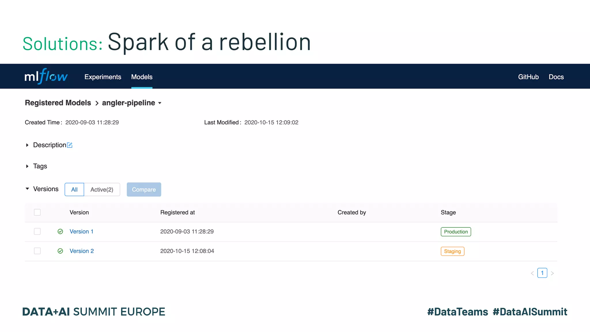Viewport: 590px width, 332px height.
Task: Check the Version 1 row checkbox
Action: point(37,231)
